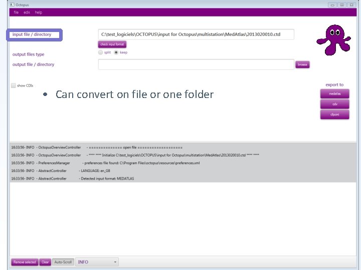Clear the log with Clear button
This screenshot has height=270, width=361.
tap(45, 262)
